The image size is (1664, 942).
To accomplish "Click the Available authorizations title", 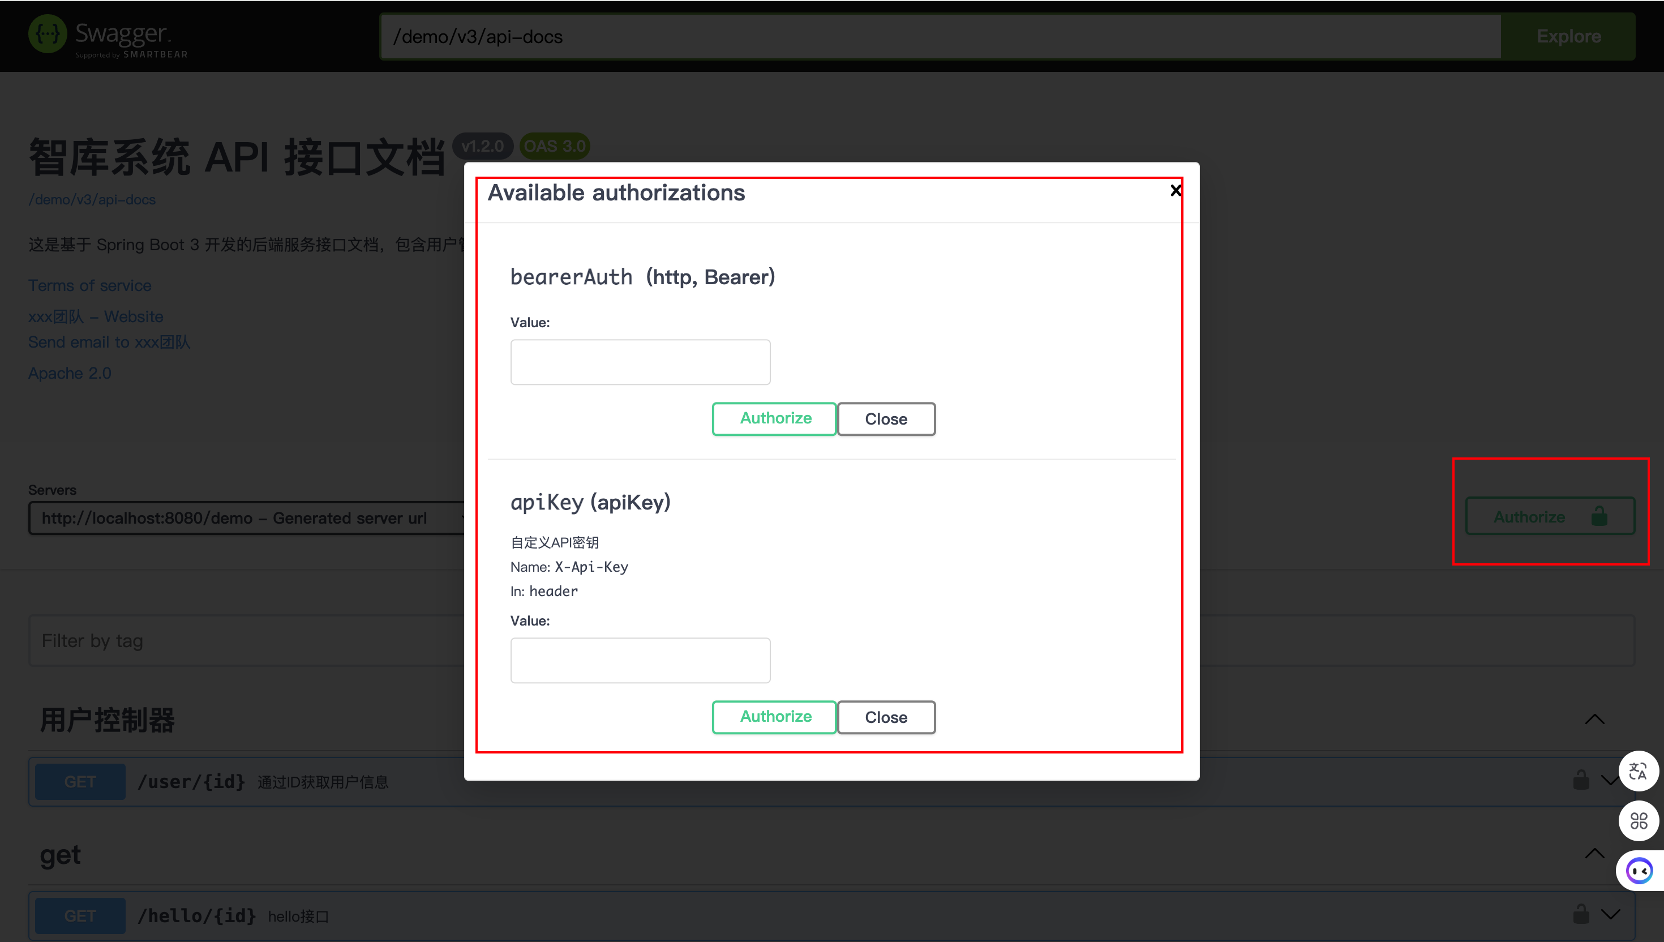I will click(616, 194).
